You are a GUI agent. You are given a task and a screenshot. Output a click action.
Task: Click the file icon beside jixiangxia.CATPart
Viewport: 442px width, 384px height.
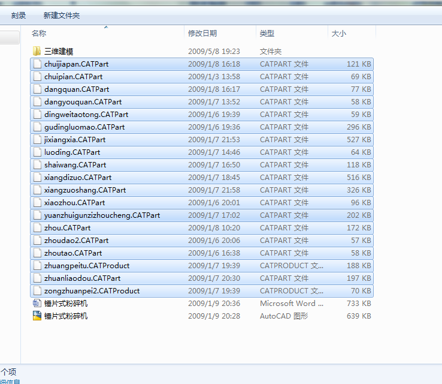(37, 139)
